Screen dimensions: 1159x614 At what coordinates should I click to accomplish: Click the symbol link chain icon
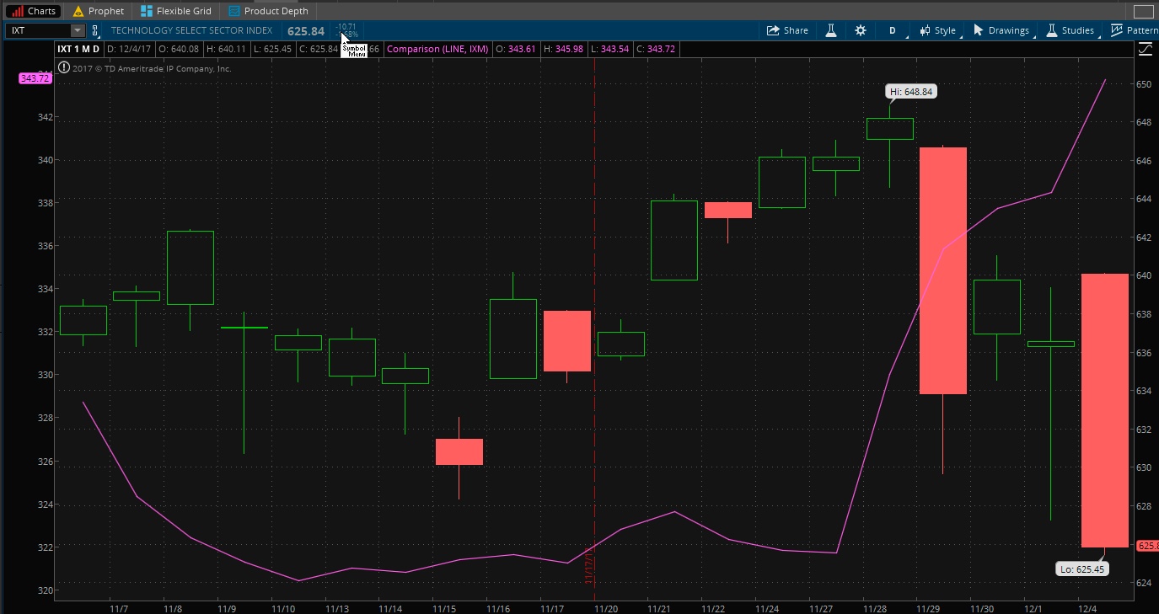pyautogui.click(x=95, y=30)
